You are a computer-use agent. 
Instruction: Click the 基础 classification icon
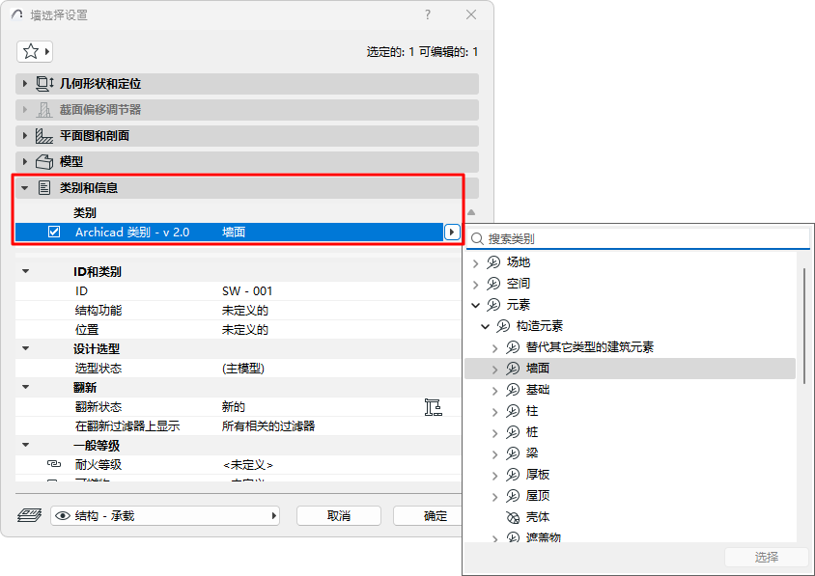[513, 390]
